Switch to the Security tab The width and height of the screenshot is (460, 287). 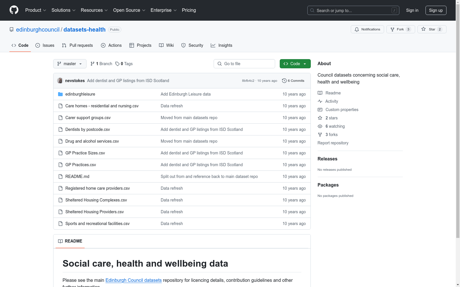[x=192, y=45]
